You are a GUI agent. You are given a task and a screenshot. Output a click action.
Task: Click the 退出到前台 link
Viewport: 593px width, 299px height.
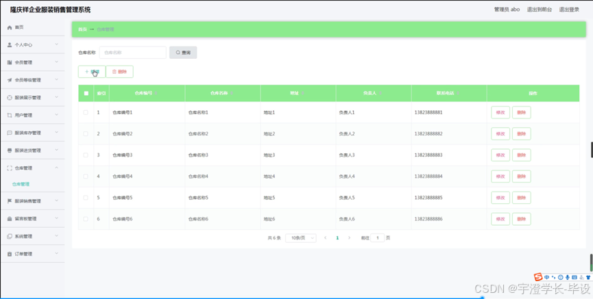(x=540, y=10)
